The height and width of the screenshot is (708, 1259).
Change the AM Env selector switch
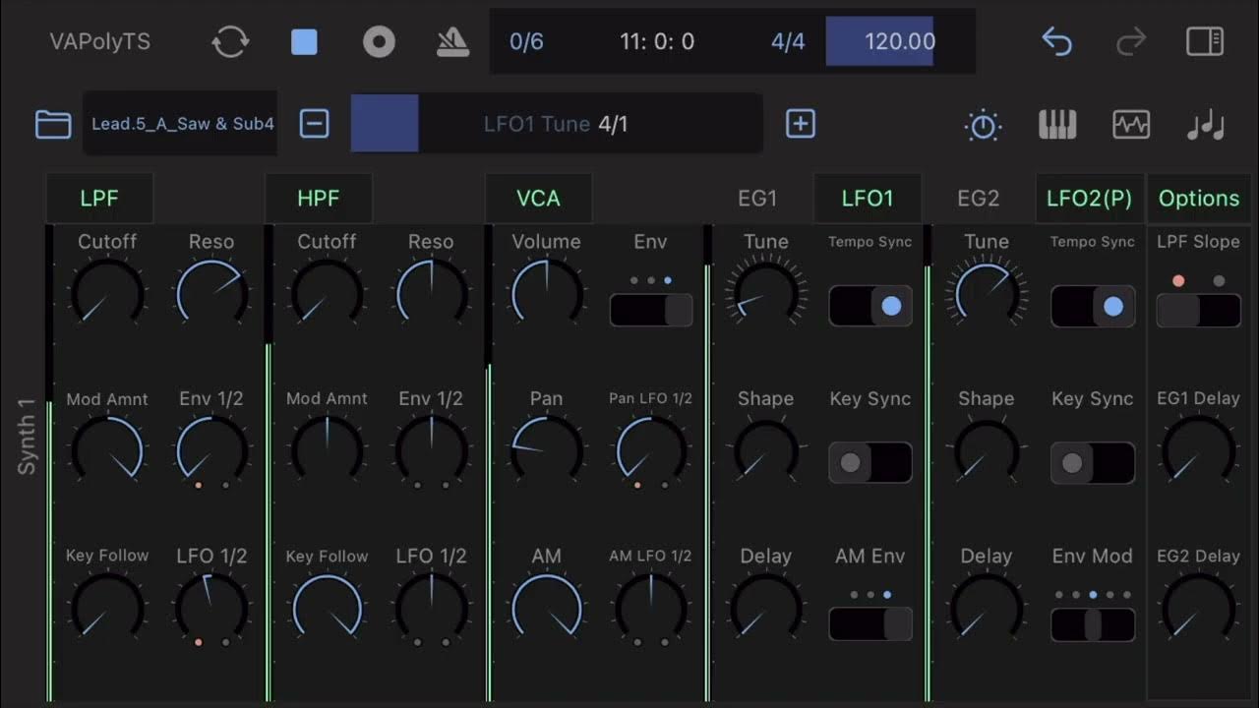pos(870,623)
